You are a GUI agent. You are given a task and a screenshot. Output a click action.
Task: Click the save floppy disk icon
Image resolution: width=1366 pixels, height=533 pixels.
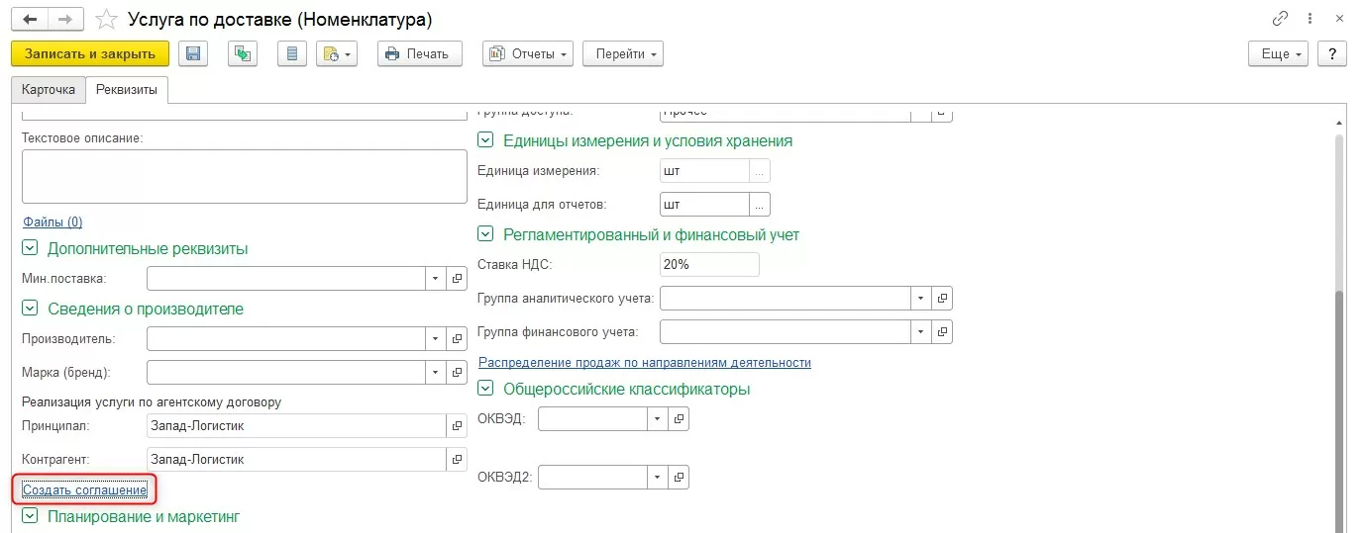pos(193,54)
